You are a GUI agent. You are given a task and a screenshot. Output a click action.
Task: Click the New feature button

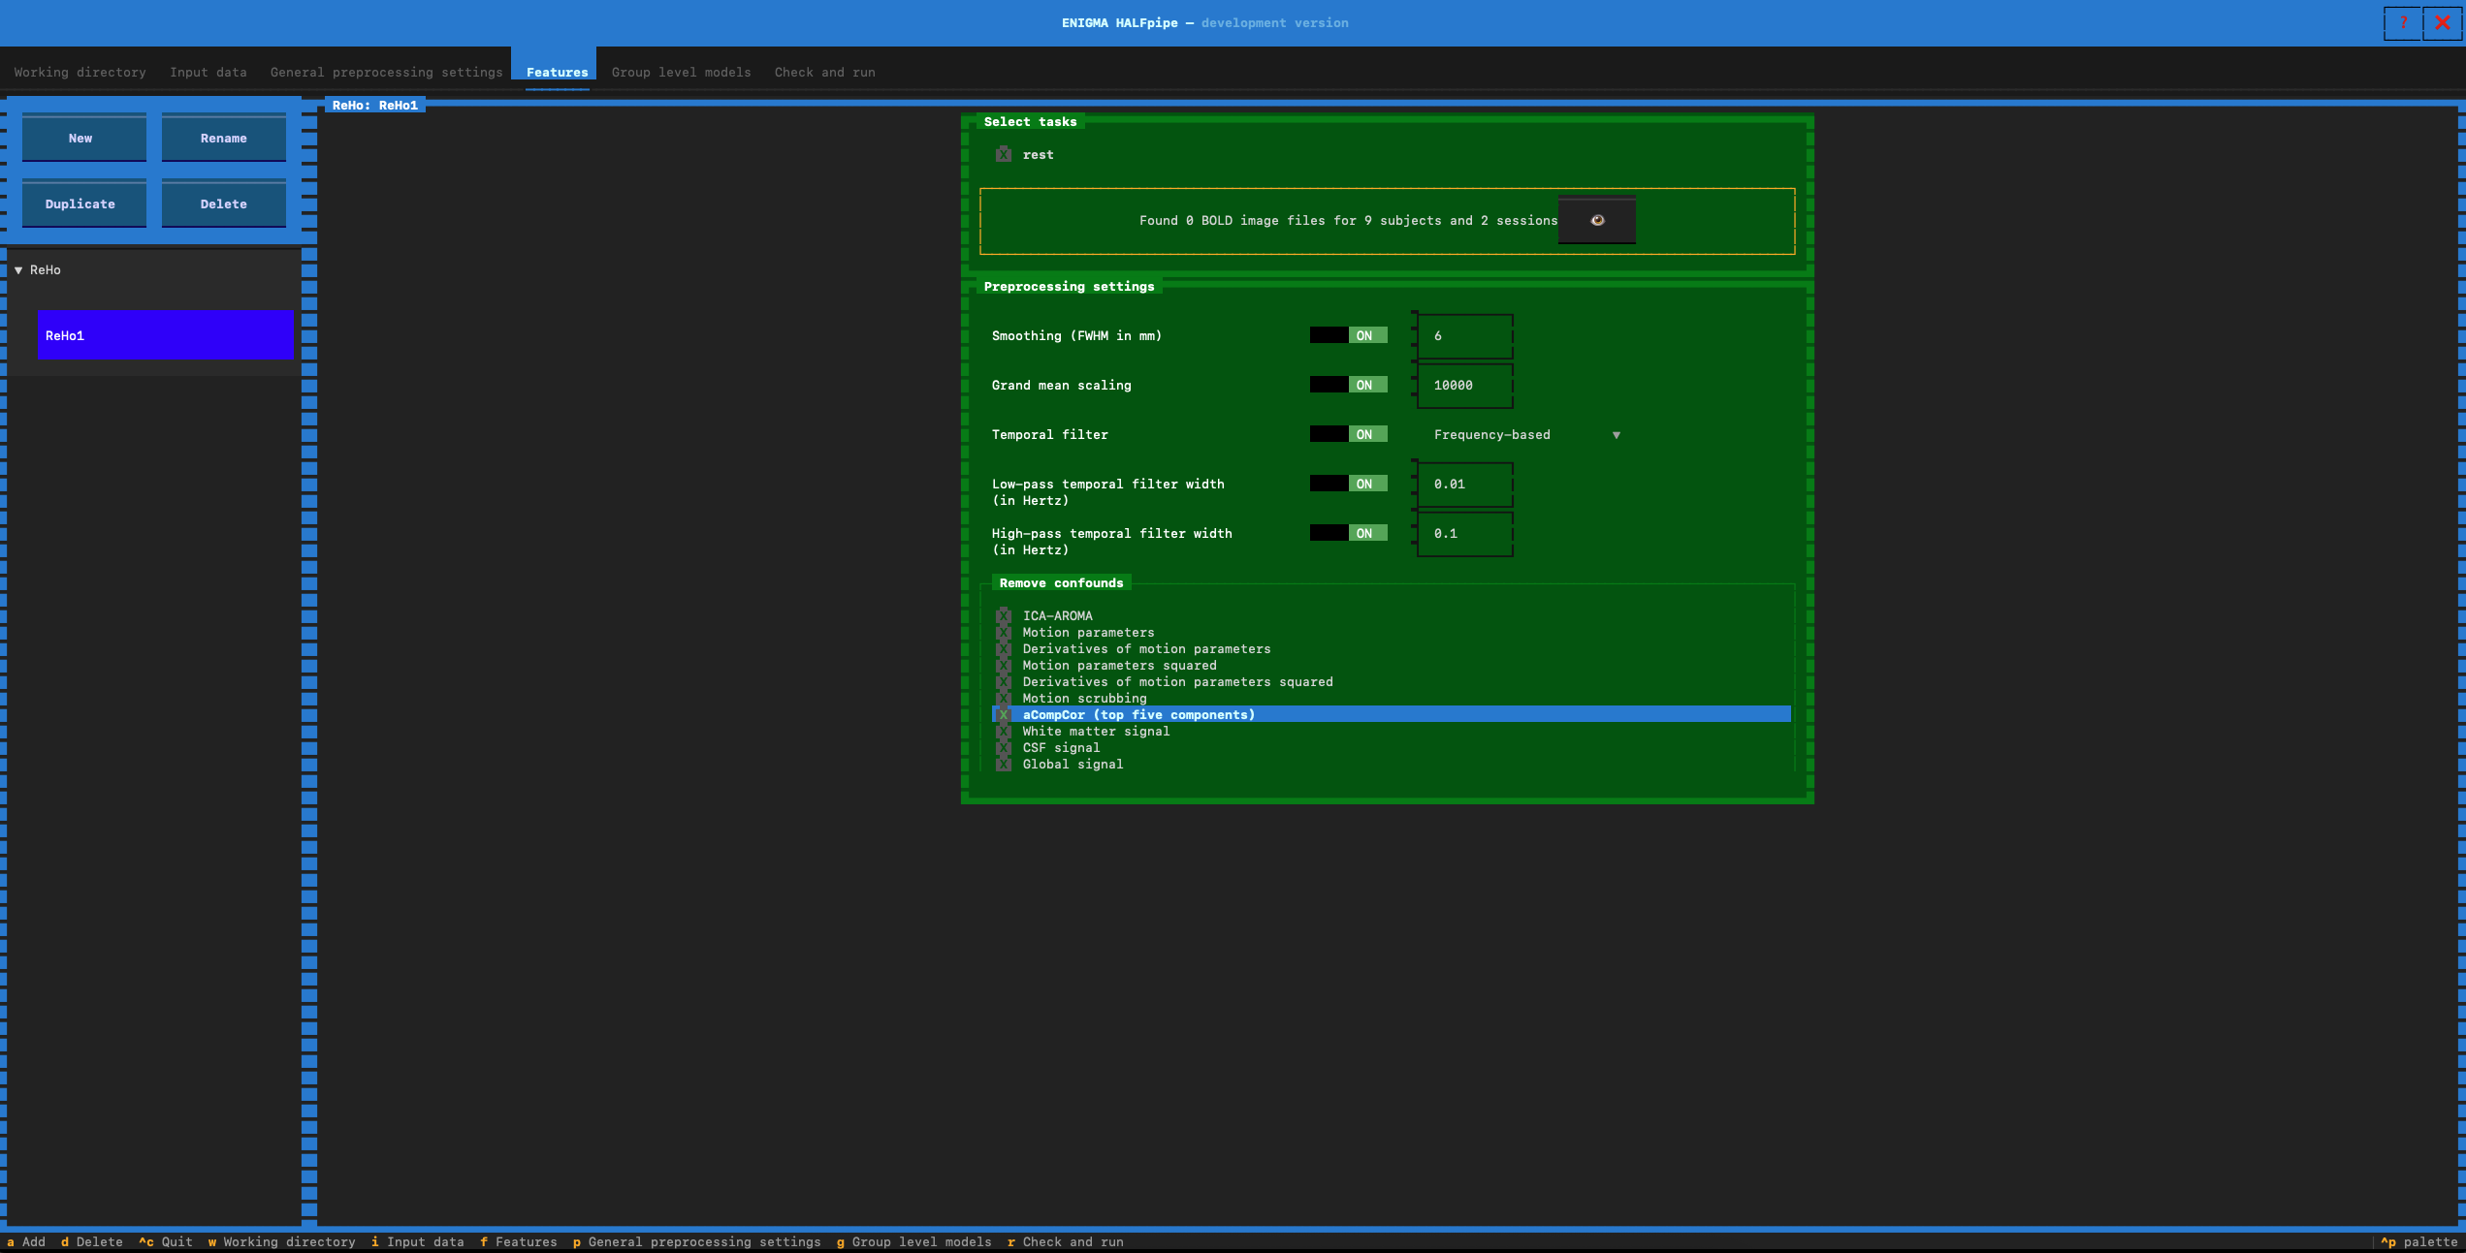pyautogui.click(x=84, y=138)
